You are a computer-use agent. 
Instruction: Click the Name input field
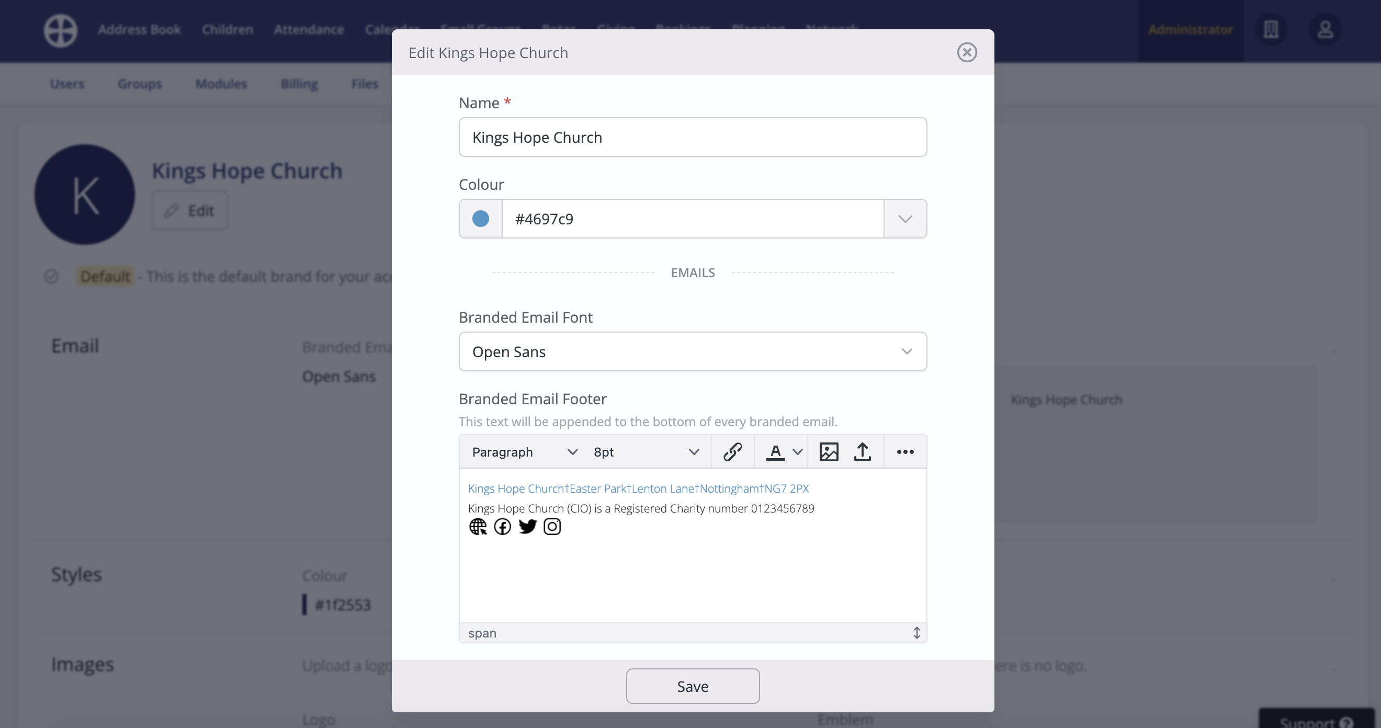pyautogui.click(x=692, y=137)
